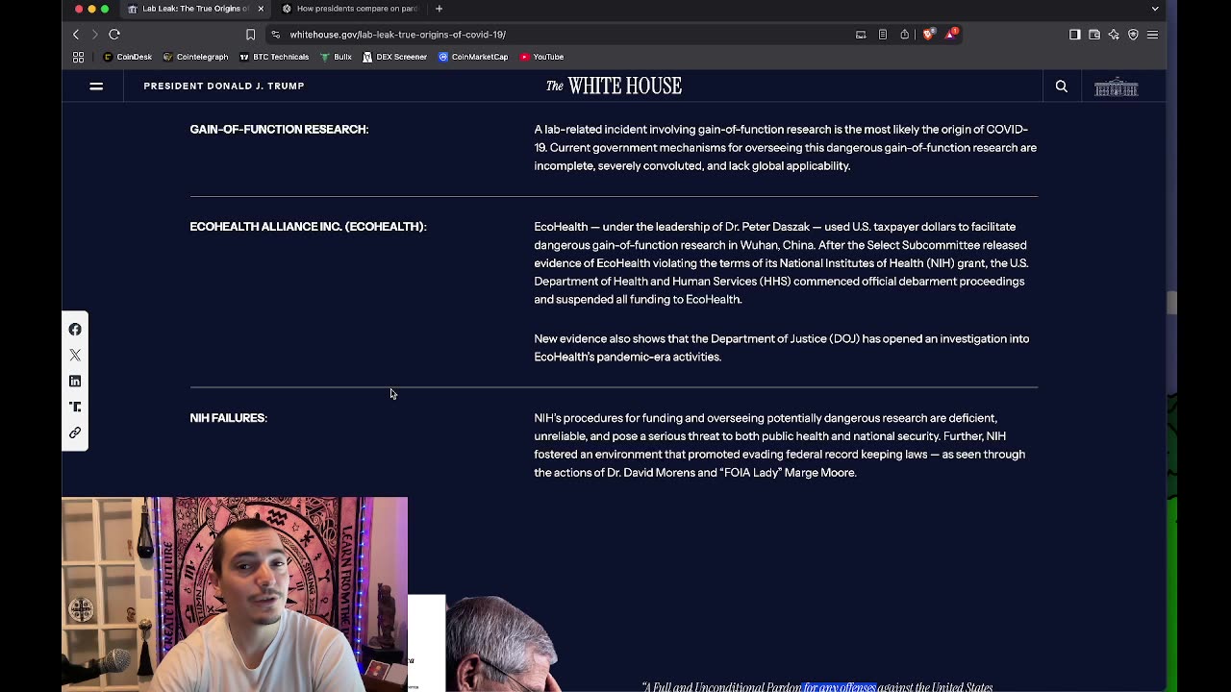The width and height of the screenshot is (1231, 692).
Task: Open the browser main hamburger menu
Action: tap(1152, 35)
